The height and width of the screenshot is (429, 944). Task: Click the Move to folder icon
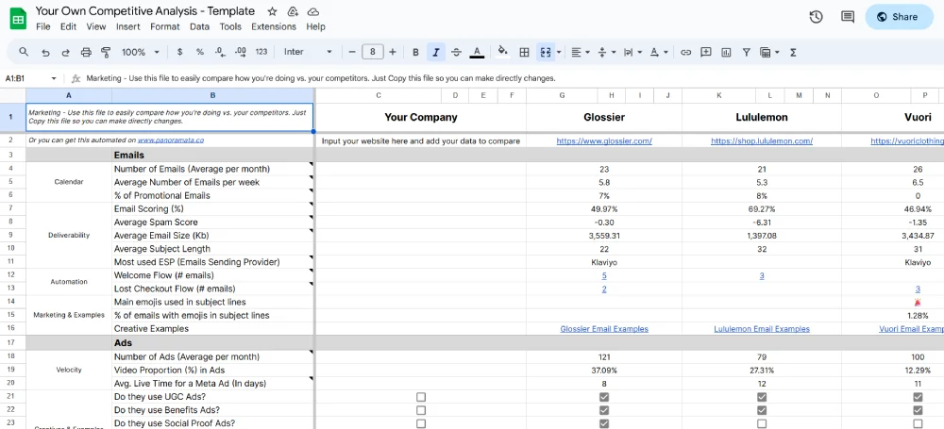293,11
